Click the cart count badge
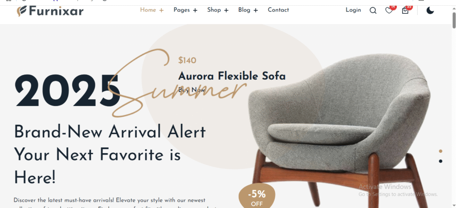Viewport: 456px width, 208px height. [409, 7]
